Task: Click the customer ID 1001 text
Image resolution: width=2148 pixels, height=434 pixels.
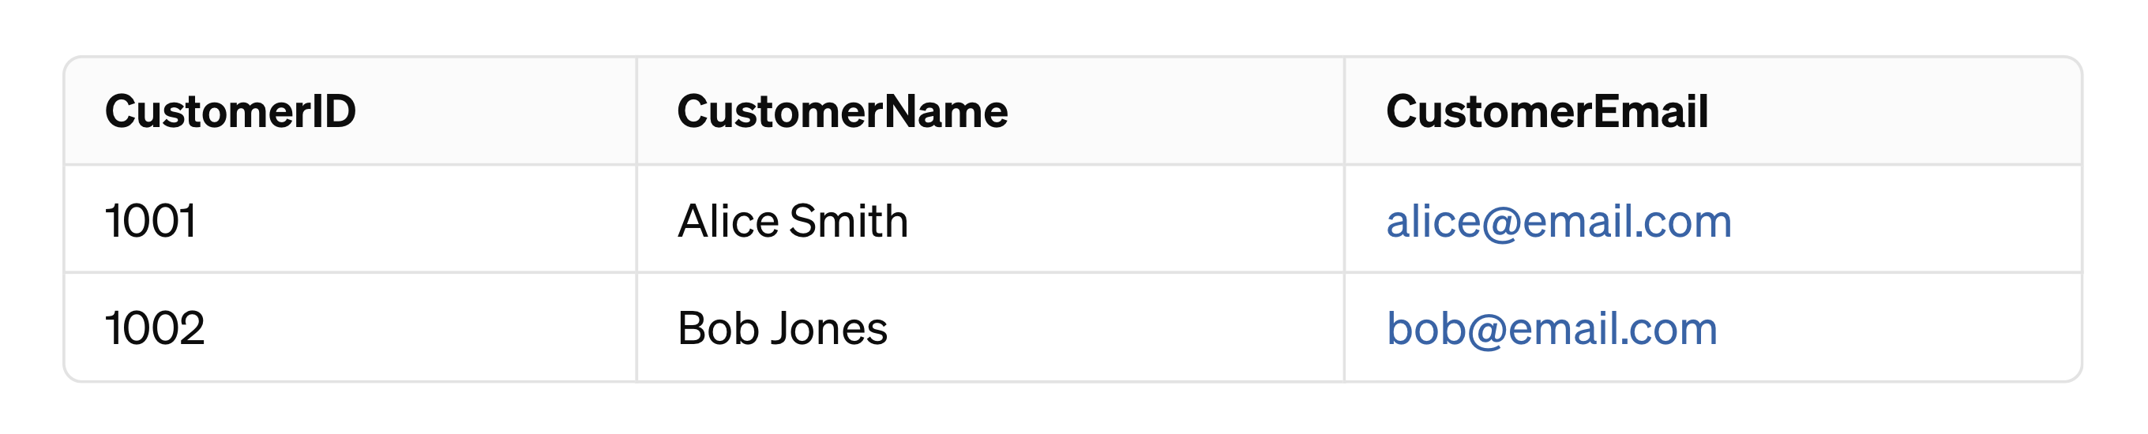Action: pos(151,222)
